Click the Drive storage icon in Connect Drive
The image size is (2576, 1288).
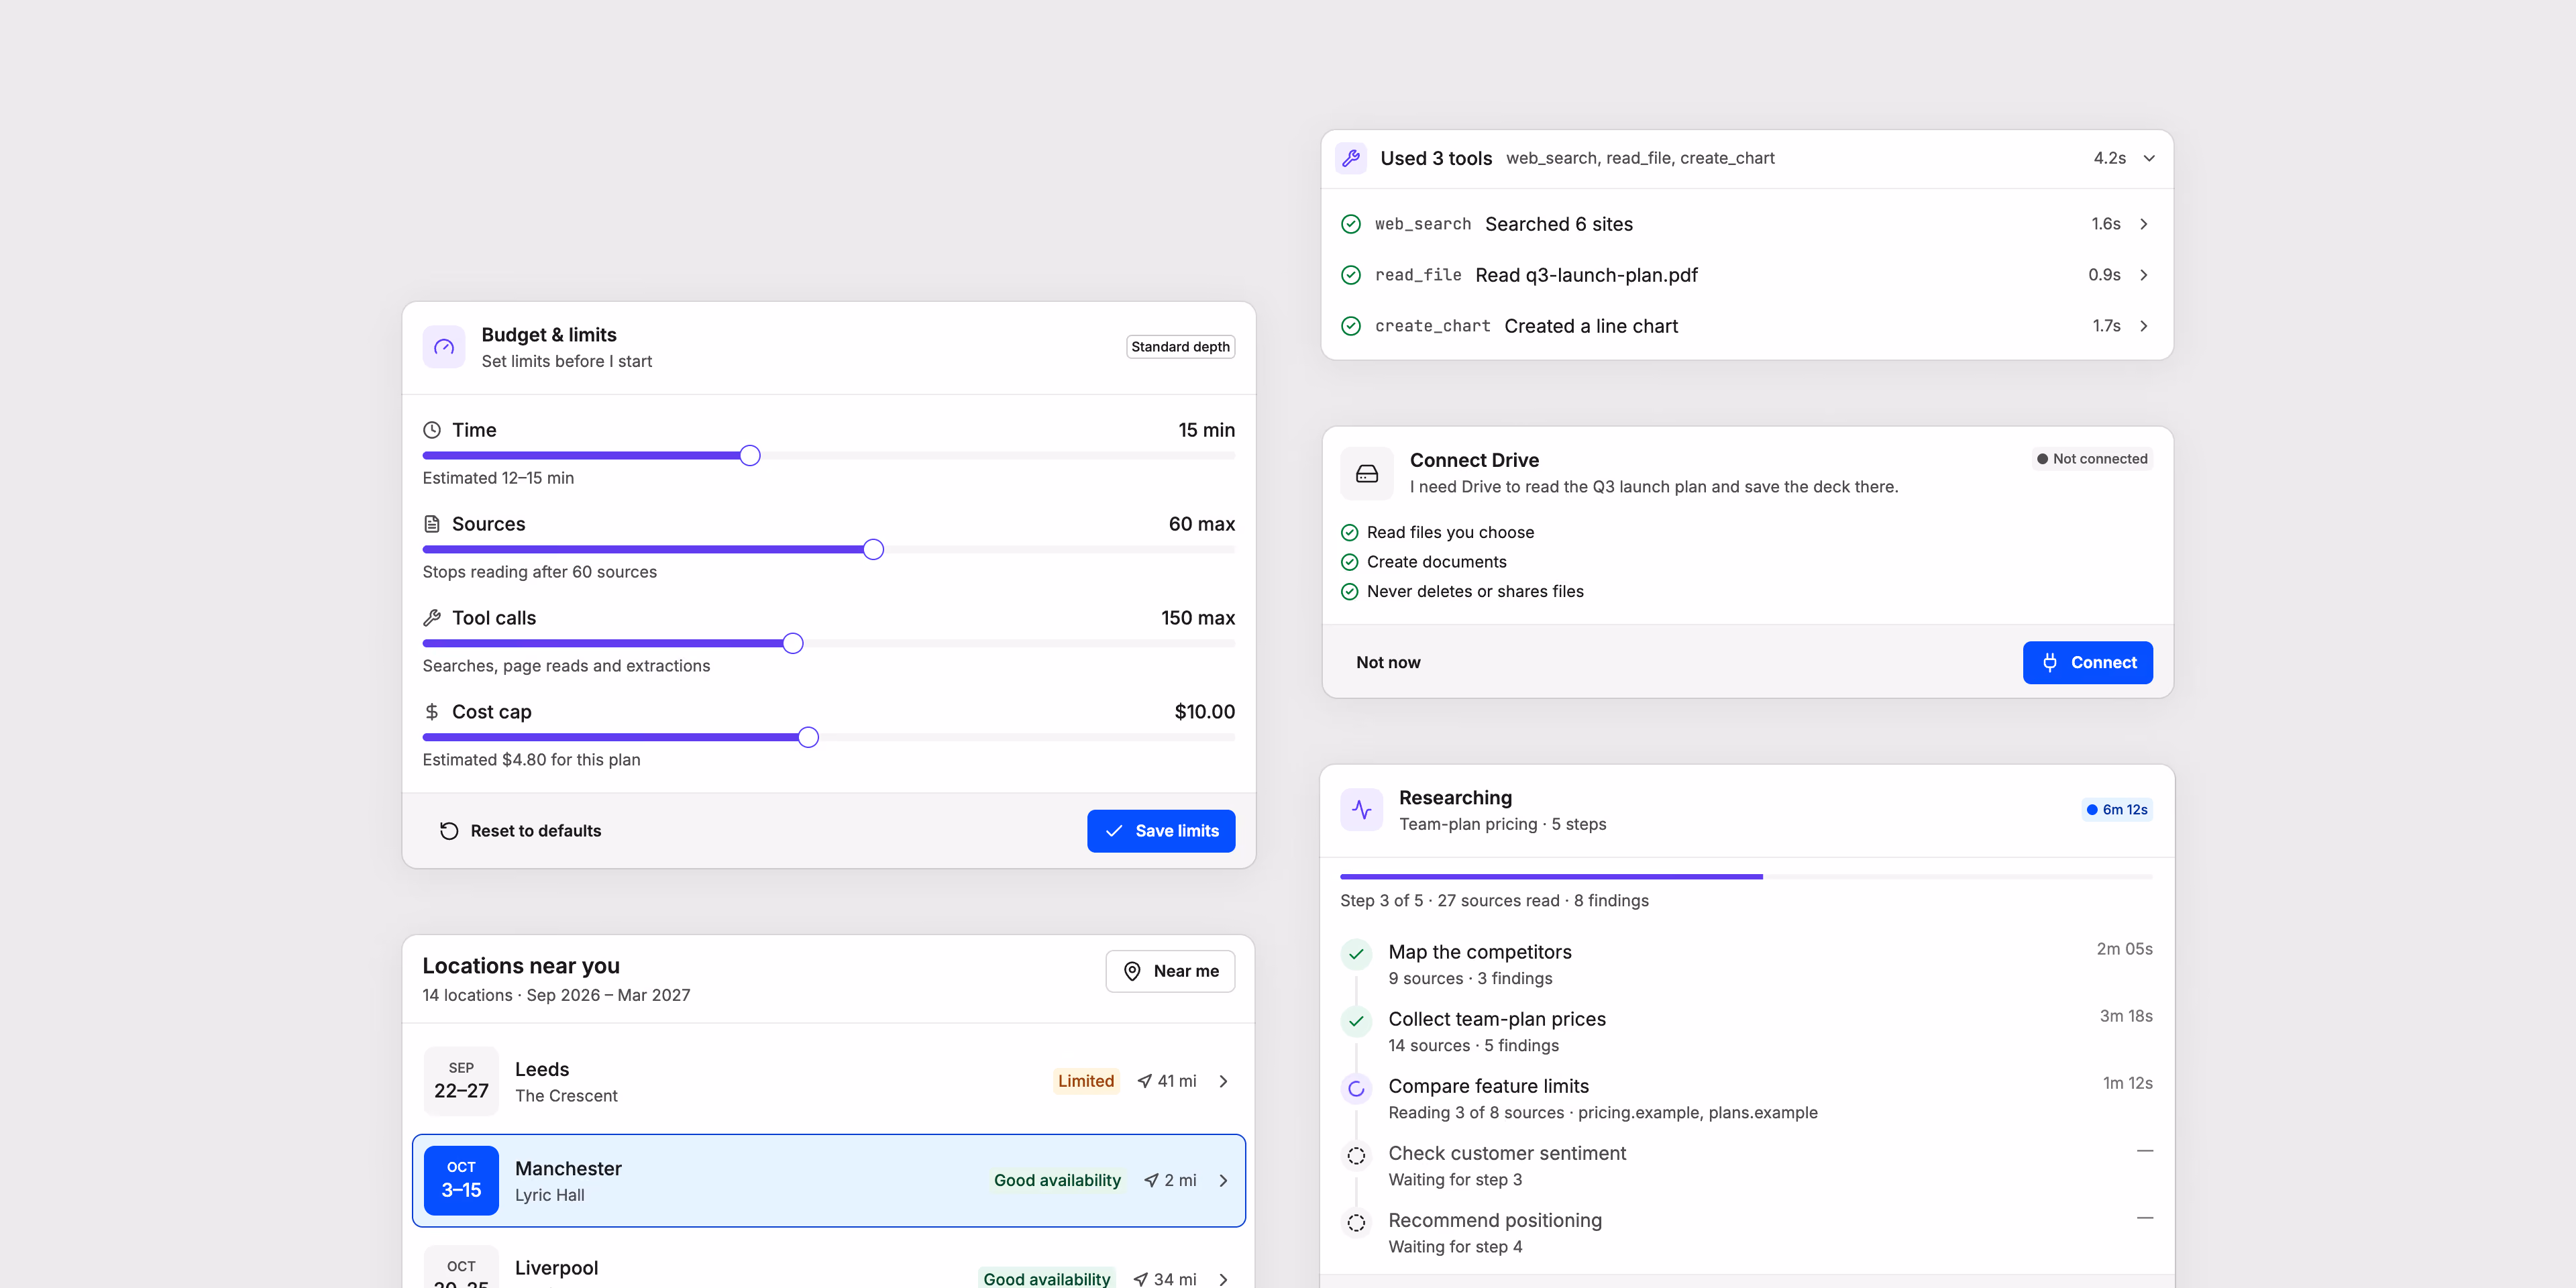pyautogui.click(x=1367, y=474)
